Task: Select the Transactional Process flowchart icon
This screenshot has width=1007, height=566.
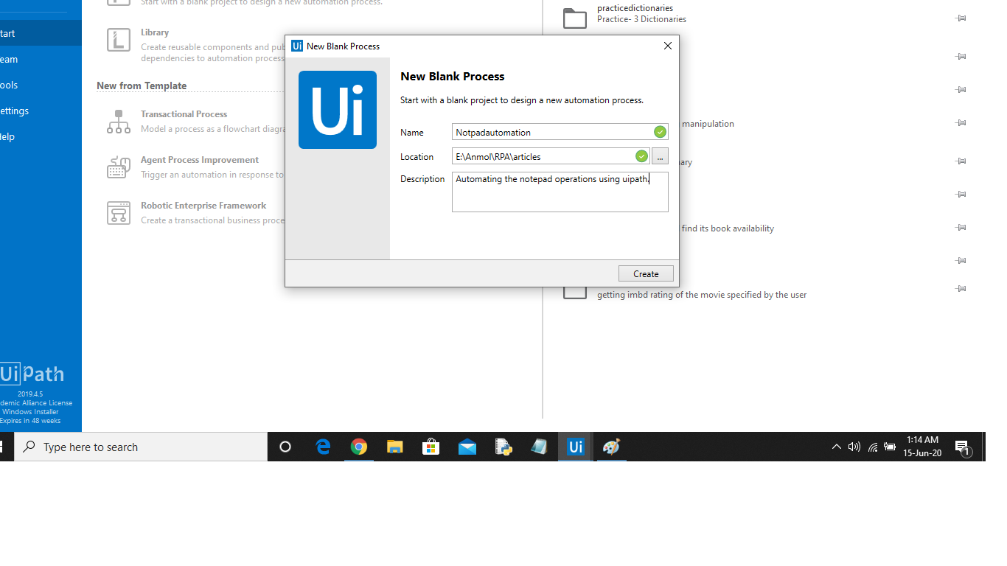Action: coord(119,122)
